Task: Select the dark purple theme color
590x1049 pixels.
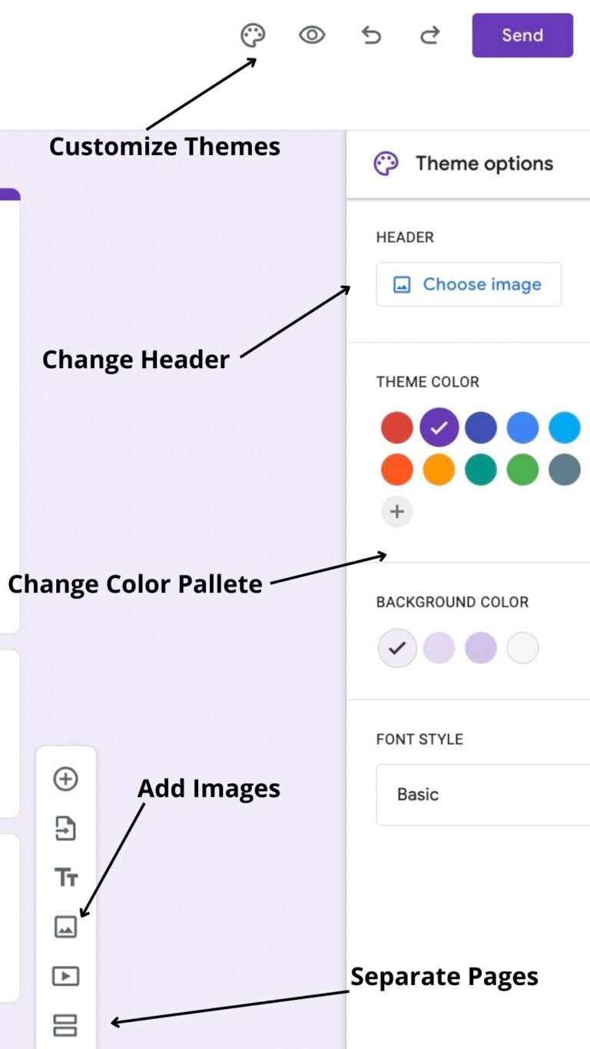Action: [439, 427]
